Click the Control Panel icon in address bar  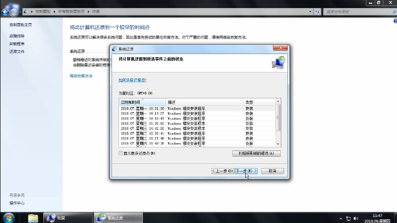tap(26, 12)
